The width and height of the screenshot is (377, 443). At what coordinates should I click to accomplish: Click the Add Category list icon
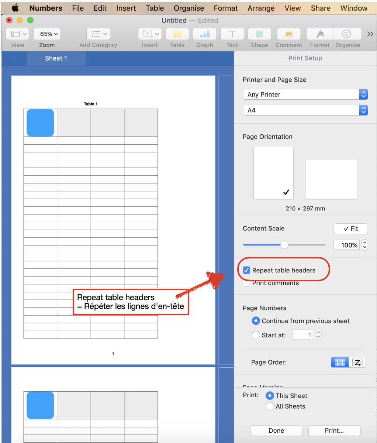[x=98, y=34]
